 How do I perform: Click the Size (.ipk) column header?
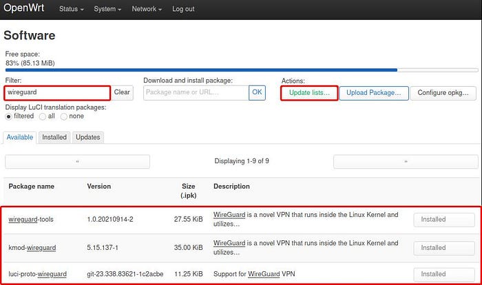(189, 191)
